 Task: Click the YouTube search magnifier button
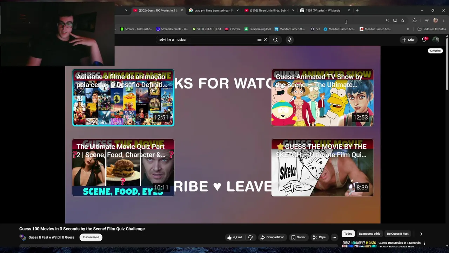pos(275,40)
